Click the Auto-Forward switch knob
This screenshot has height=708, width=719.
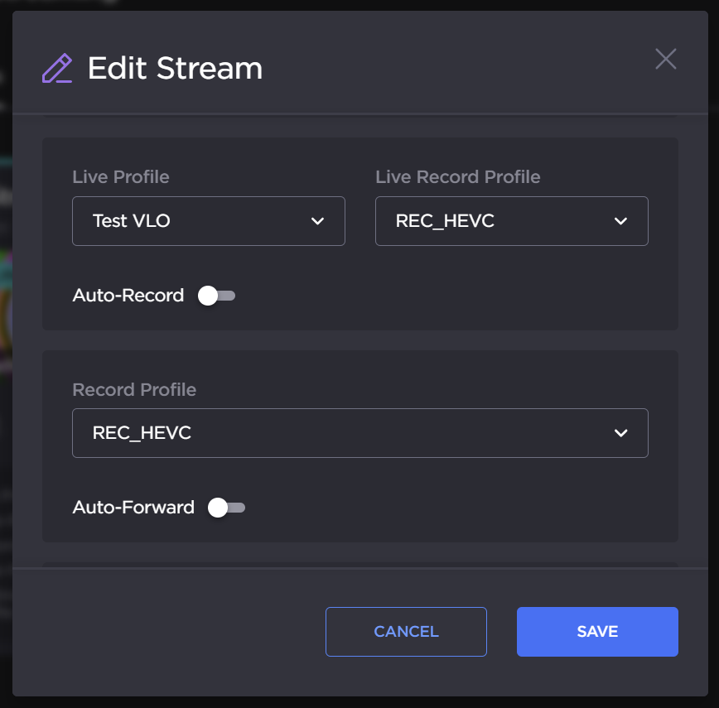[x=217, y=507]
